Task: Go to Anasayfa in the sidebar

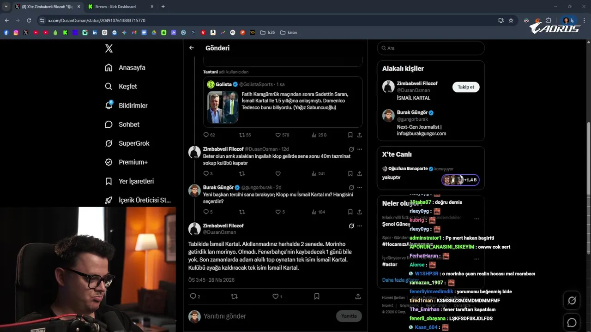Action: click(x=126, y=68)
